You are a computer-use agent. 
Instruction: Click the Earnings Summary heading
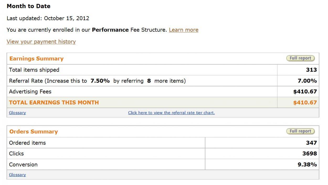pyautogui.click(x=36, y=59)
